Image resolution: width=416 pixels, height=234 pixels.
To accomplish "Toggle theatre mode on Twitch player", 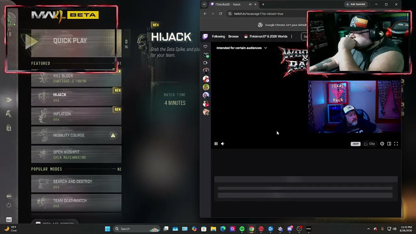I will pos(389,144).
